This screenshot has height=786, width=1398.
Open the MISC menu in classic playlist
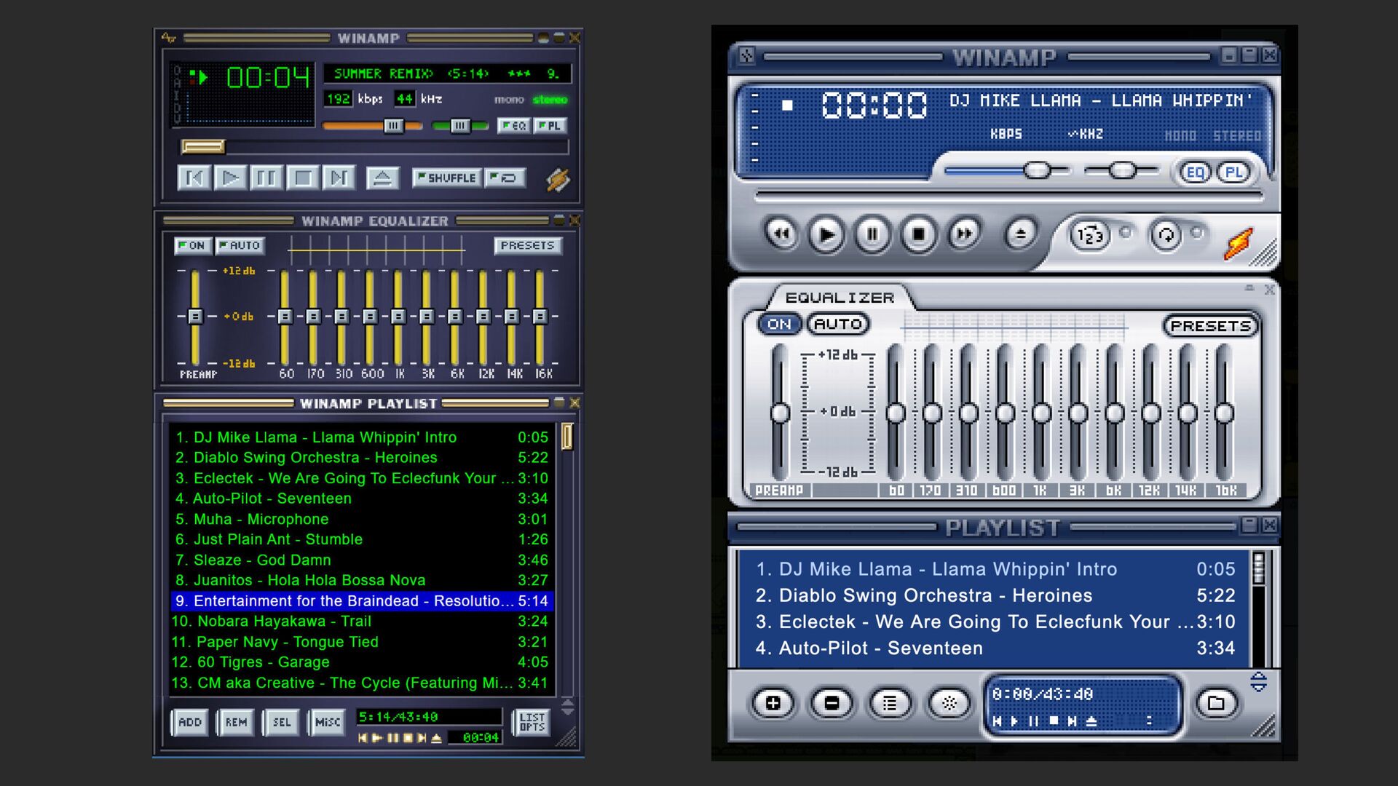(327, 722)
